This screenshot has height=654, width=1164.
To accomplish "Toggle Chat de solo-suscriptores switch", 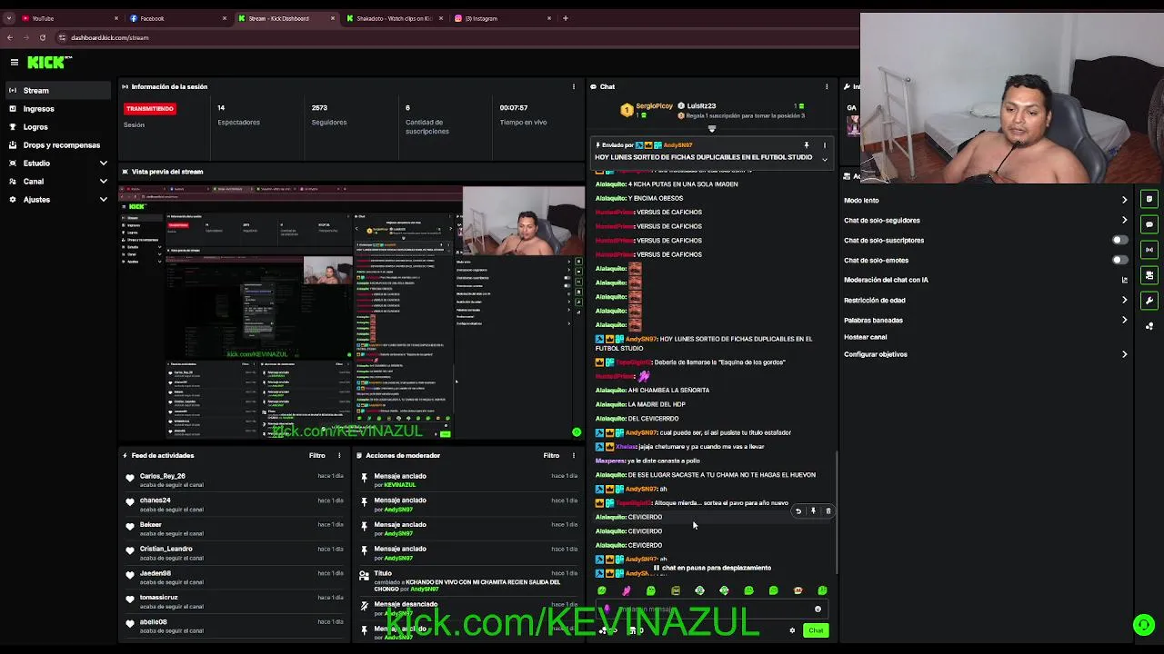I will click(1120, 240).
